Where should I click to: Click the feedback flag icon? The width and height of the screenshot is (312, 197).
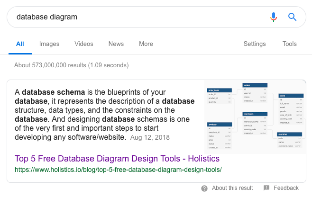pos(266,188)
